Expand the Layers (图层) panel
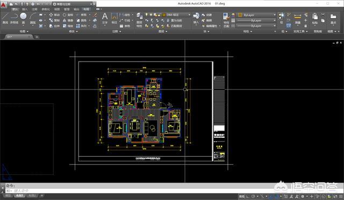This screenshot has height=200, width=344. [162, 32]
